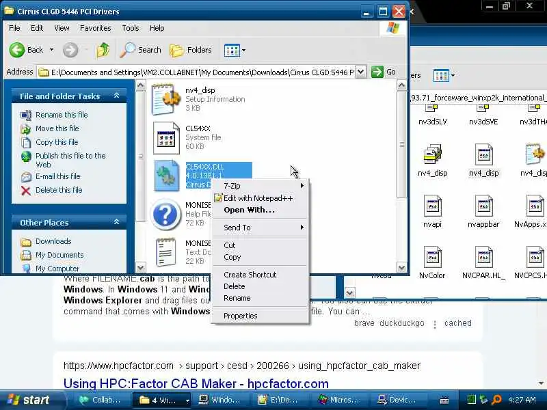Open the Help menu
The width and height of the screenshot is (547, 410).
click(157, 28)
